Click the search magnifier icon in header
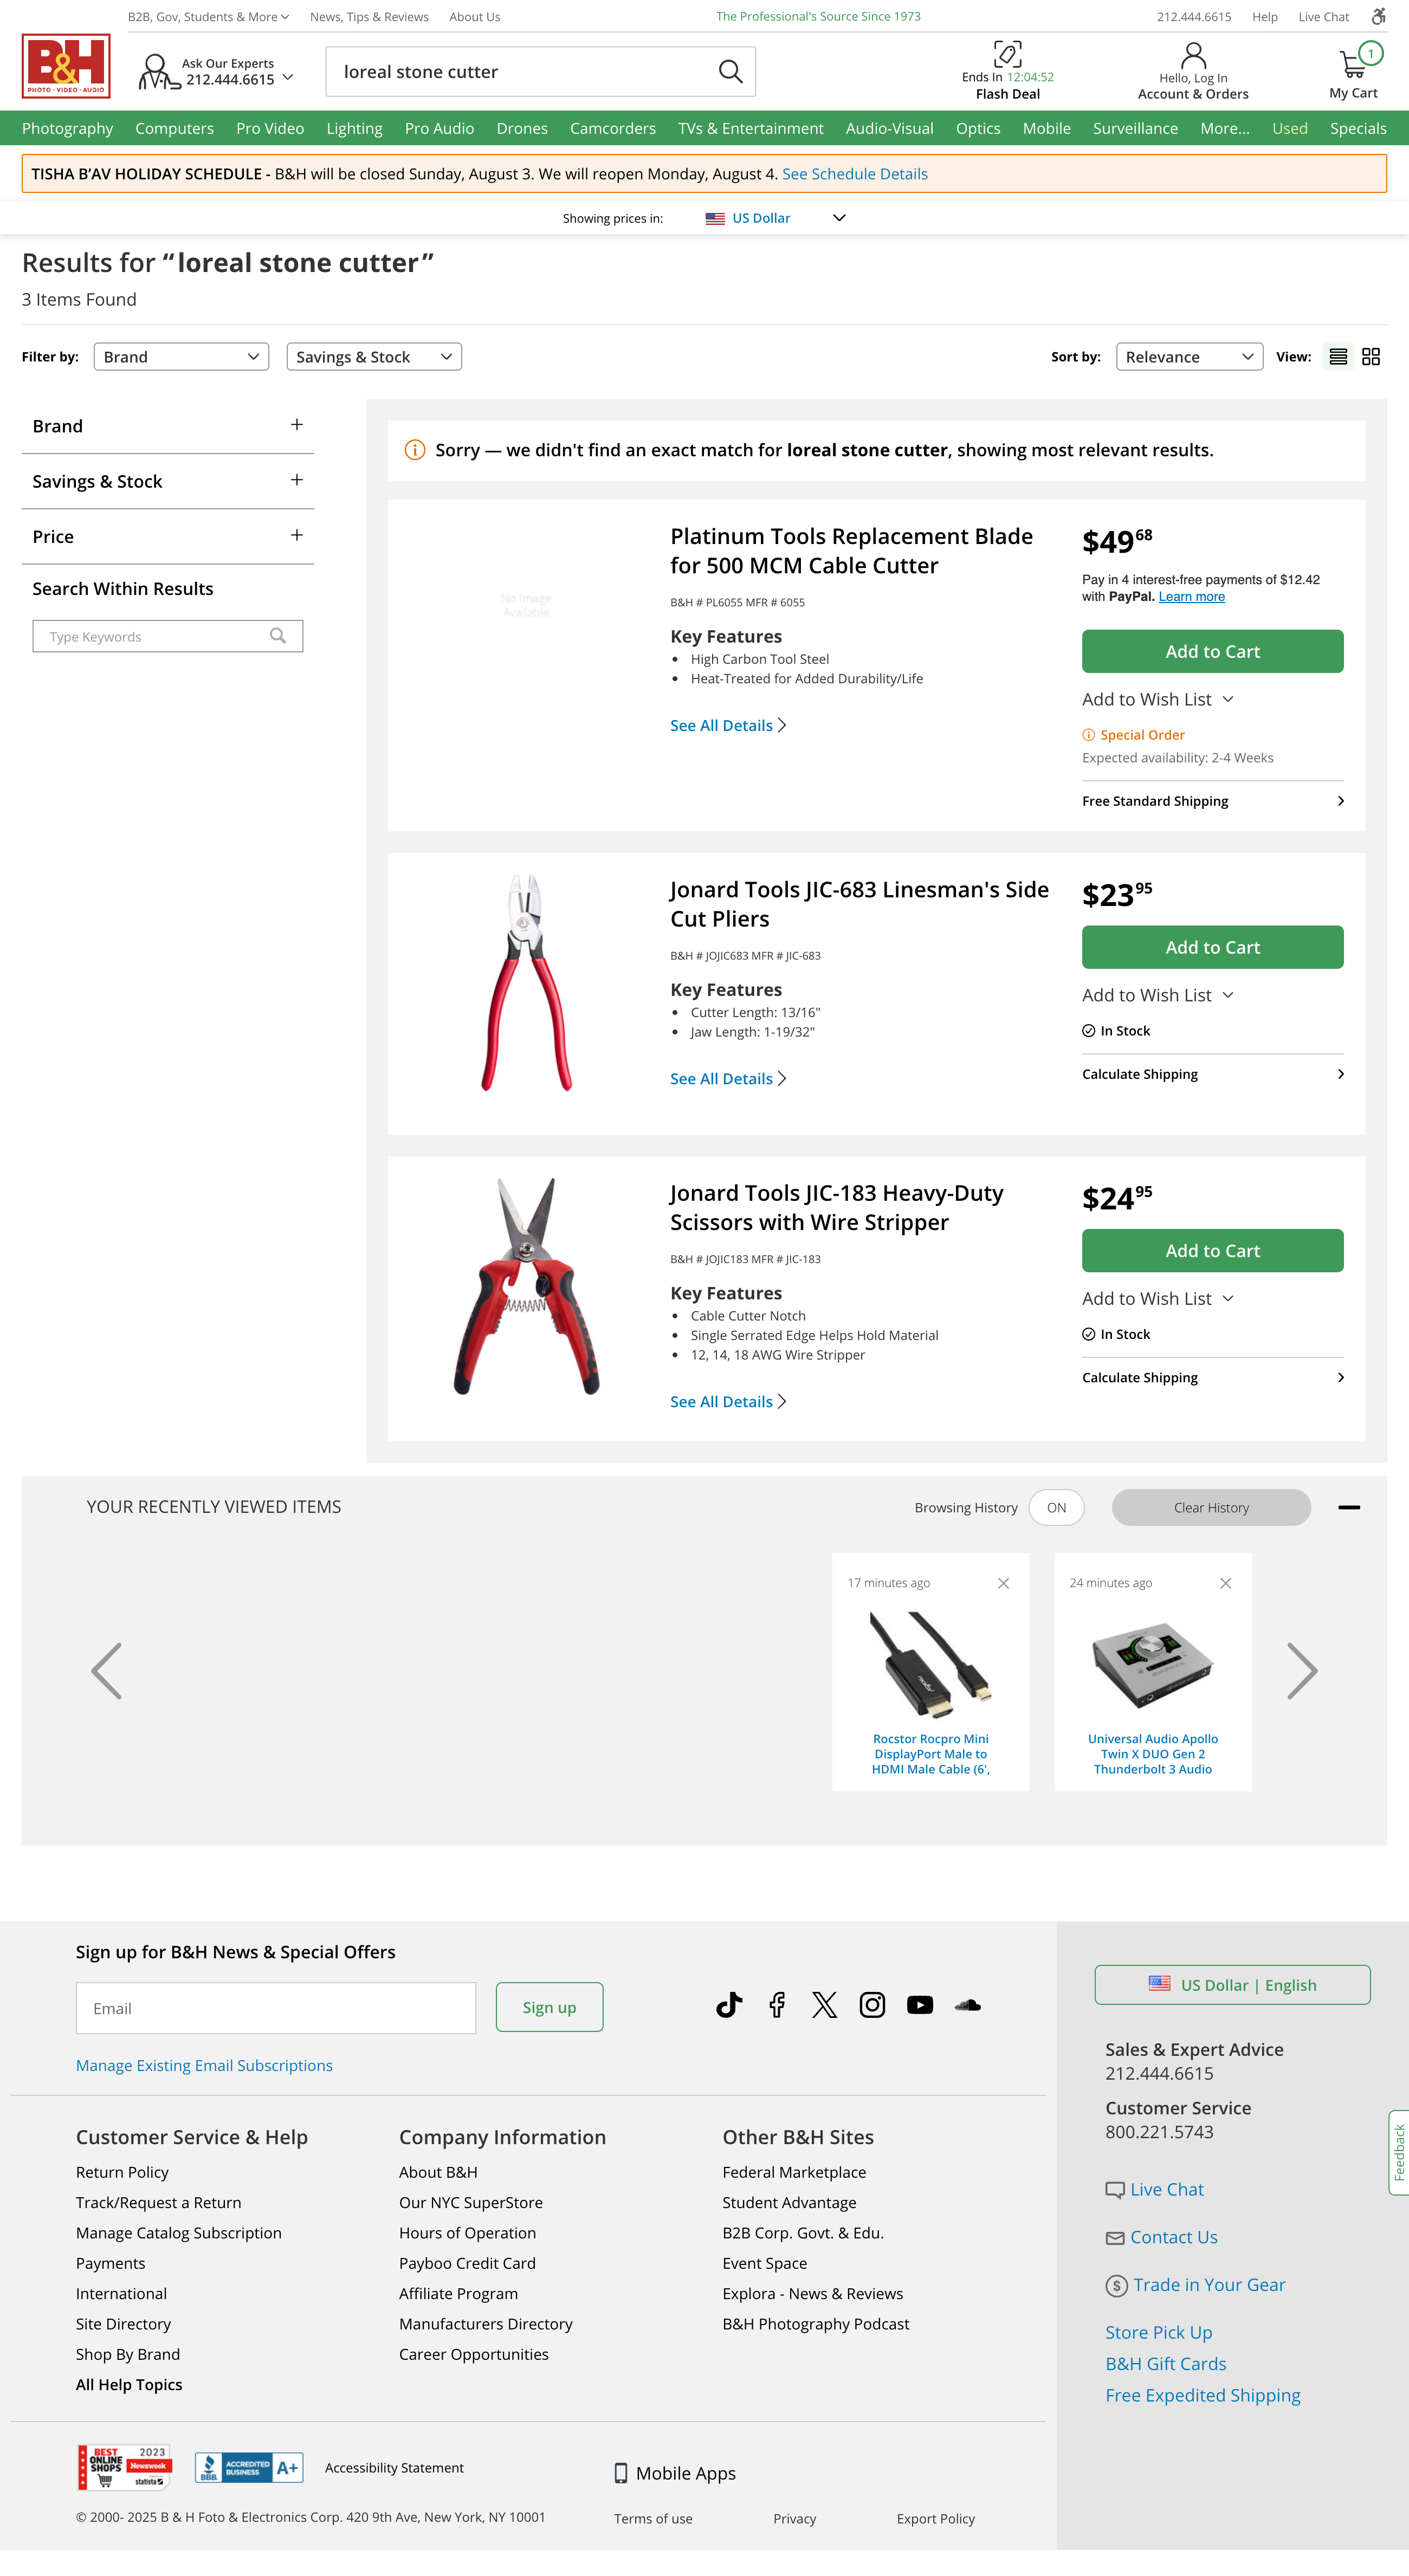This screenshot has width=1409, height=2576. 730,71
